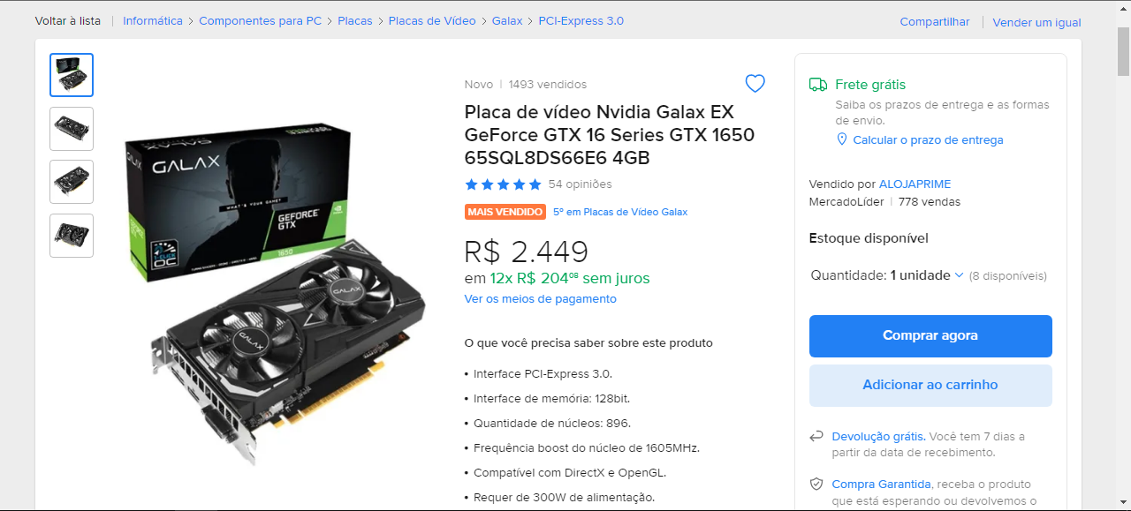Screen dimensions: 1131x511
Task: Click Comprar agora button
Action: coord(930,336)
